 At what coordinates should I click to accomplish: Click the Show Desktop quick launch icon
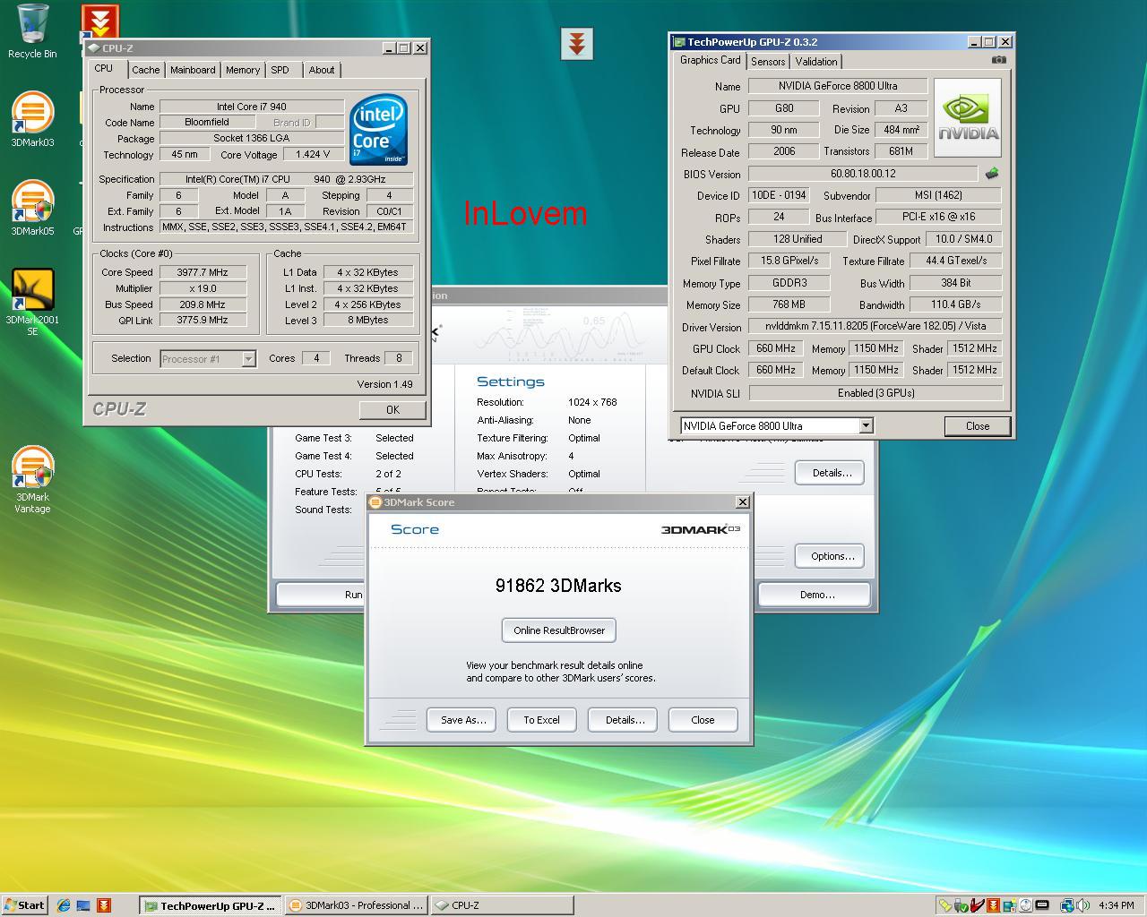83,905
